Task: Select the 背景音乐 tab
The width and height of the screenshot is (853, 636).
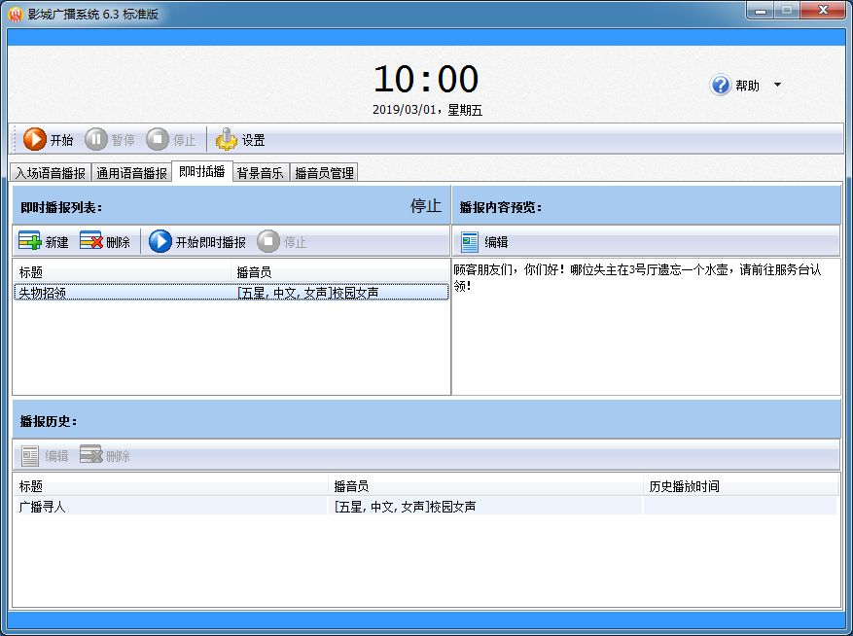Action: [260, 173]
